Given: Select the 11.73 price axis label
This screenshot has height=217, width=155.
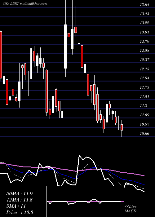Looking at the screenshot, I should click(144, 87).
